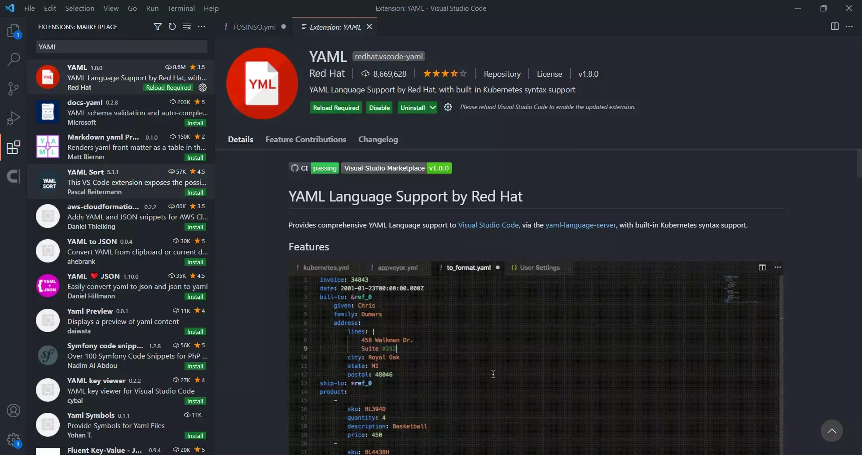Open editor More Actions ellipsis
Screen dimensions: 862x455
point(849,26)
